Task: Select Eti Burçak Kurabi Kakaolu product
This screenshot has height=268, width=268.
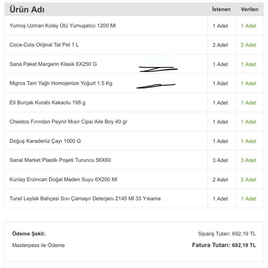Action: (47, 103)
